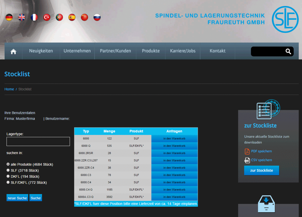Click the download tray icon
Screen dimensions: 302x217
tap(266, 204)
